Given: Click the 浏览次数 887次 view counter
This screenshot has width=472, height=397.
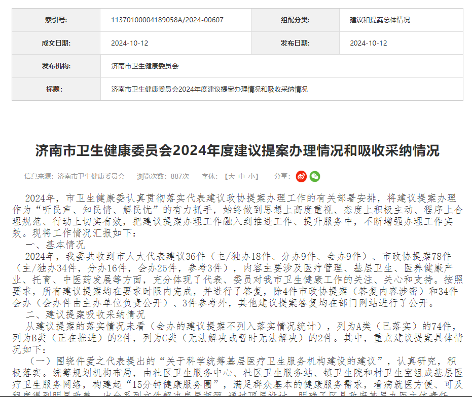Looking at the screenshot, I should [163, 176].
